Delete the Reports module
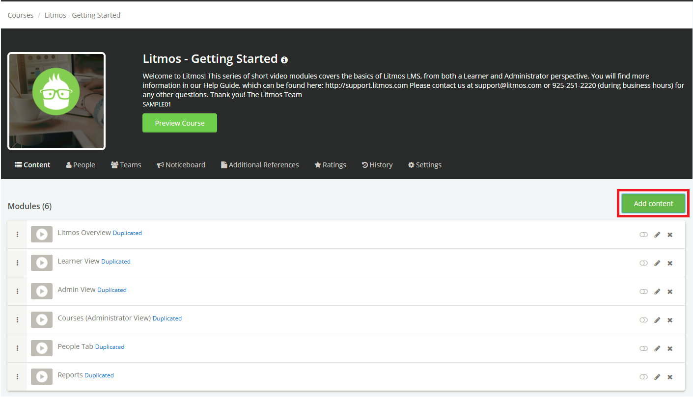693x397 pixels. (x=670, y=377)
